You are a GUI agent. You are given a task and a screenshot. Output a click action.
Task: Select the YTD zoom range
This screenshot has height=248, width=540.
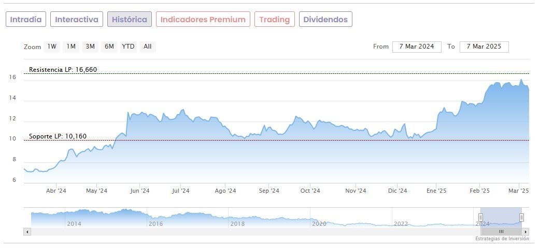coord(128,47)
